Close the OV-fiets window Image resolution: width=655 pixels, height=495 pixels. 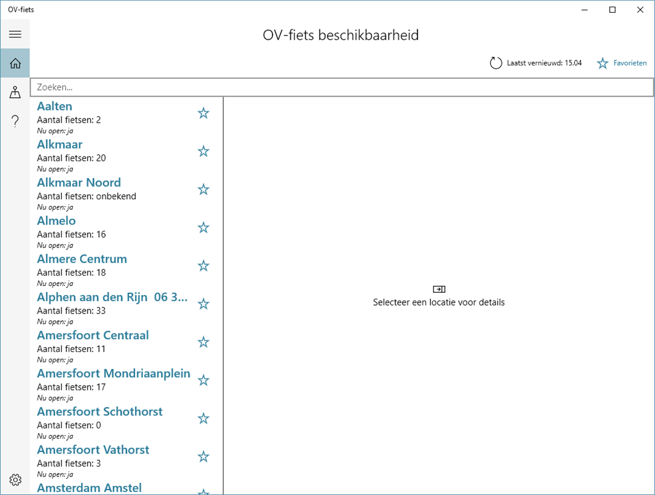(640, 10)
